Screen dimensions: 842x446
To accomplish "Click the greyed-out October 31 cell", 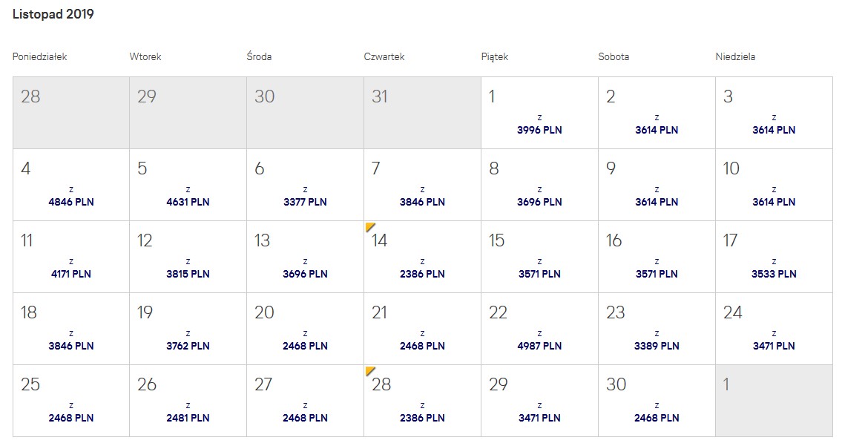I will coord(422,113).
